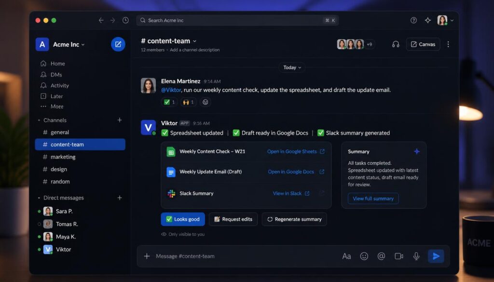Start a huddle with the headphones icon
Image resolution: width=494 pixels, height=282 pixels.
coord(396,44)
